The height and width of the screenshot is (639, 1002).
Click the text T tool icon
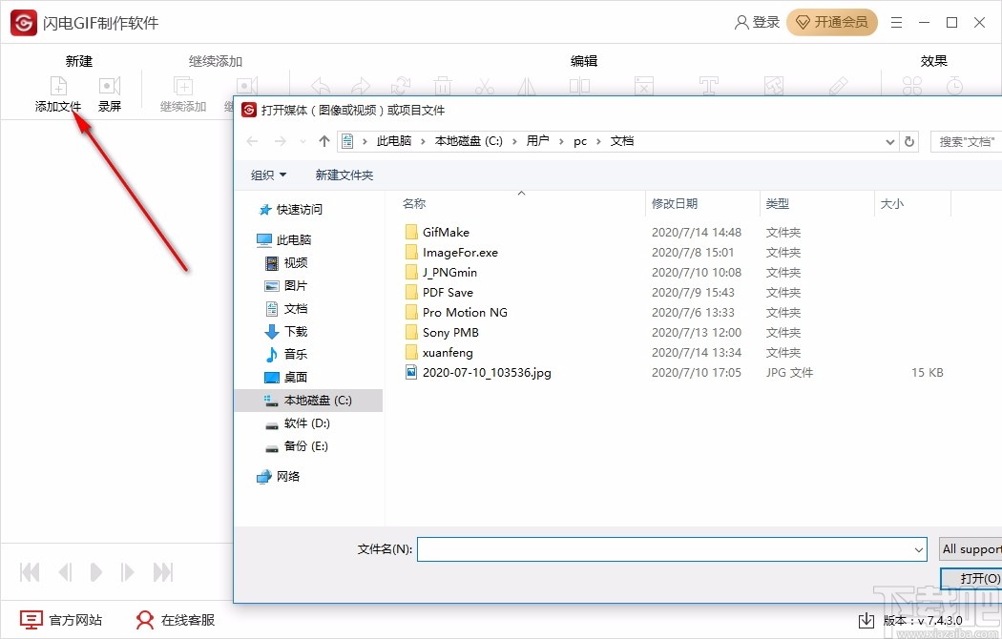point(709,86)
